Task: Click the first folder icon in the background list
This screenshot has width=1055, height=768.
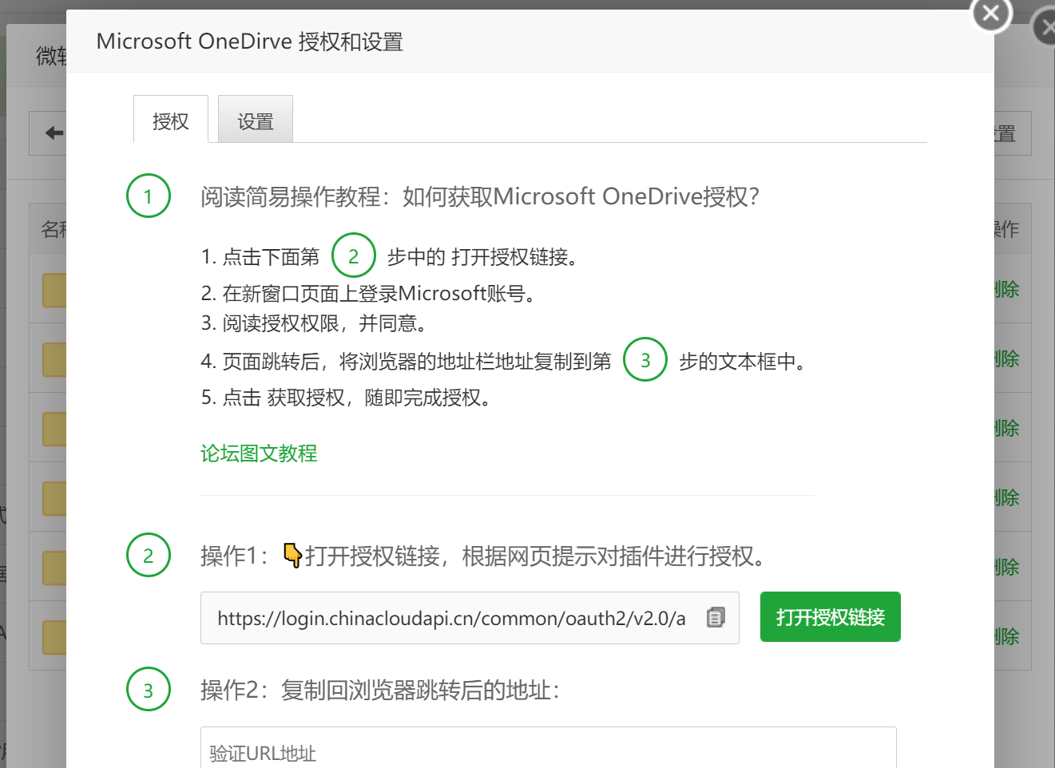Action: click(x=54, y=291)
